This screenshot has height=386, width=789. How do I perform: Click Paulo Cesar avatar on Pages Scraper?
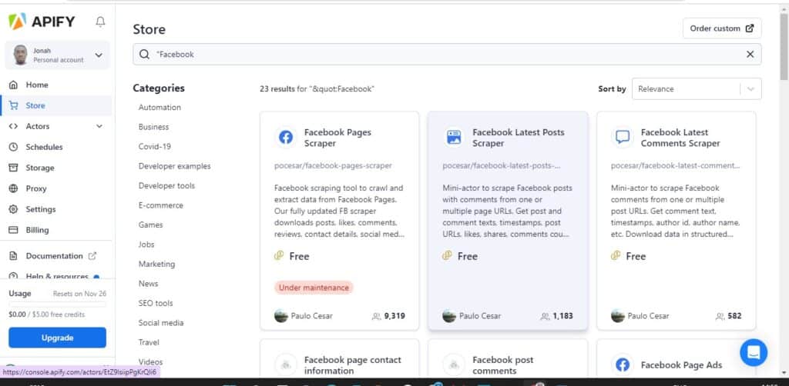tap(280, 316)
